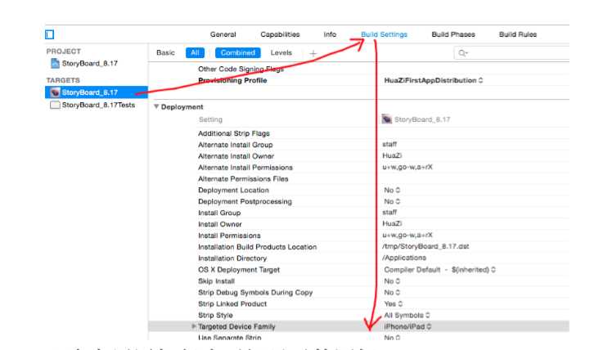The width and height of the screenshot is (612, 350).
Task: Open Strip Style All Symbols dropdown
Action: click(407, 315)
